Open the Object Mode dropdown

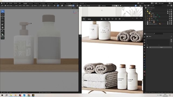[x=9, y=5]
